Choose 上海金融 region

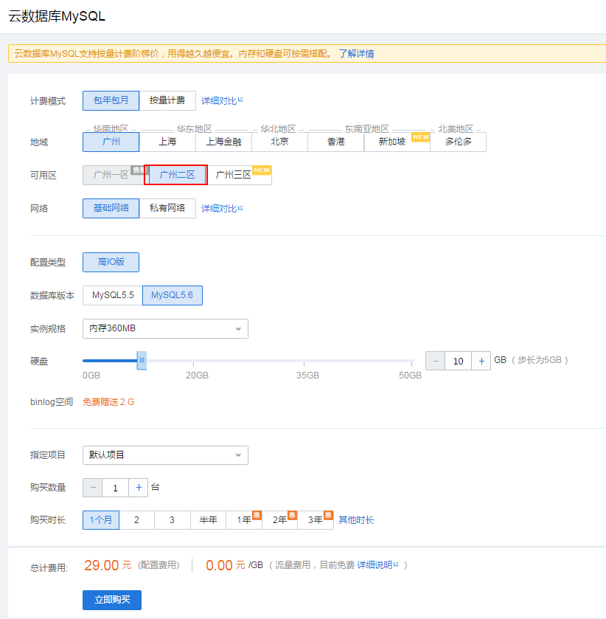223,142
